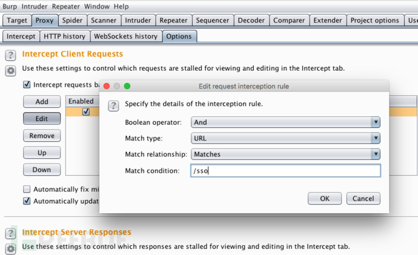
Task: Click help icon in interception rule dialog
Action: 113,106
